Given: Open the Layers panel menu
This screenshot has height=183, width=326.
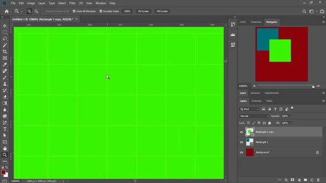Looking at the screenshot, I should pyautogui.click(x=323, y=101).
